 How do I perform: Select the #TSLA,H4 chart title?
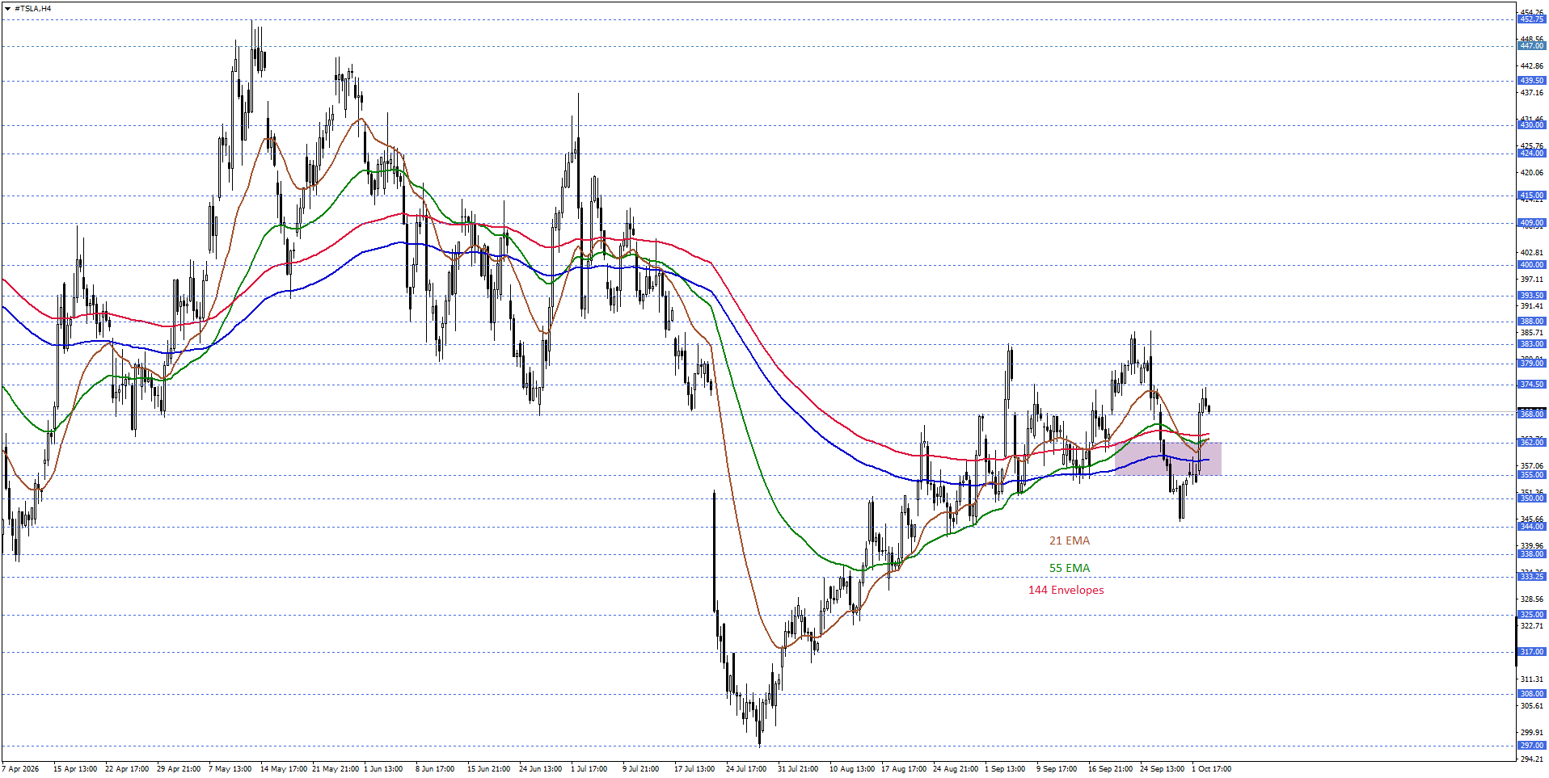33,9
